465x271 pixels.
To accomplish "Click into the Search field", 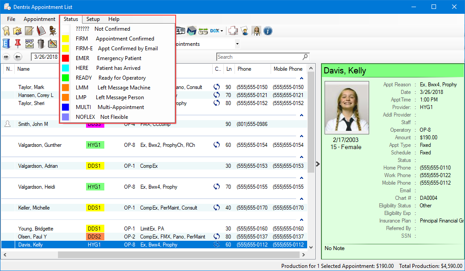I will pos(259,57).
